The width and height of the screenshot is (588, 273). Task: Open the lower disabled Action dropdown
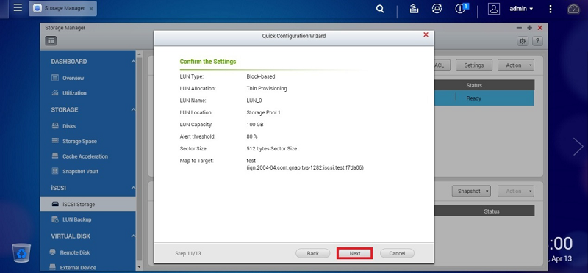[516, 191]
